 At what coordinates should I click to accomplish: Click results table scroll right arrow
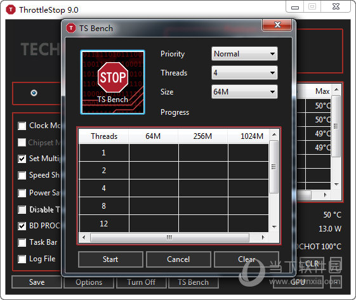[263, 238]
